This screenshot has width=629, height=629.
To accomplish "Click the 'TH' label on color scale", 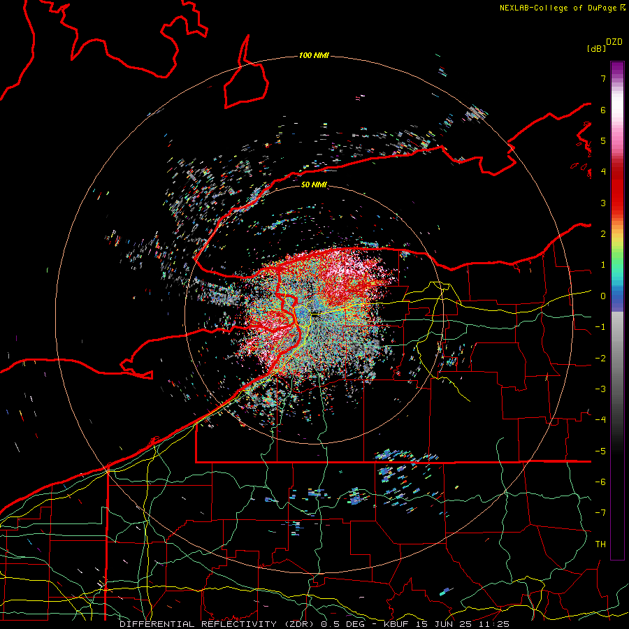I will tap(600, 544).
